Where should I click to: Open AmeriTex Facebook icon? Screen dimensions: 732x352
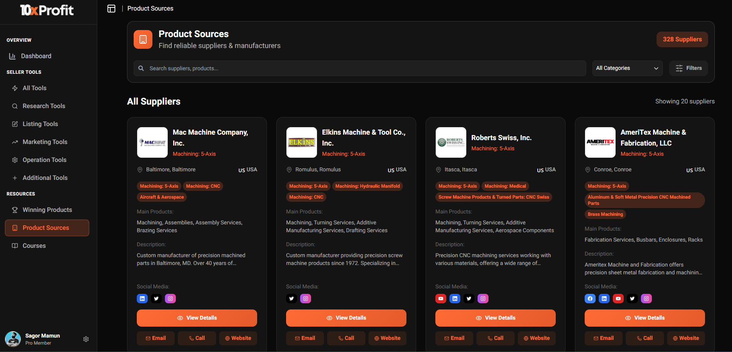pos(590,299)
